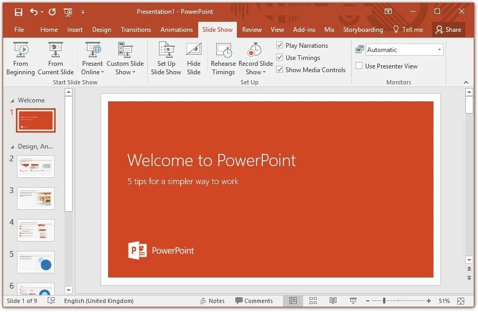Open the Comments pane
The image size is (478, 312).
click(x=254, y=301)
